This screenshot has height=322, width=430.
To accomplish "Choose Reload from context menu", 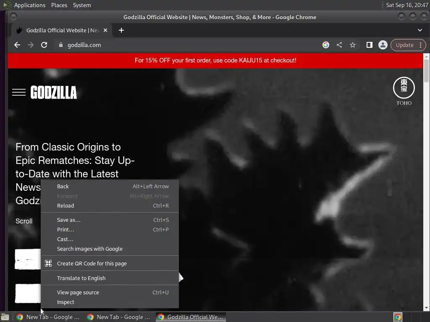I will [x=110, y=205].
